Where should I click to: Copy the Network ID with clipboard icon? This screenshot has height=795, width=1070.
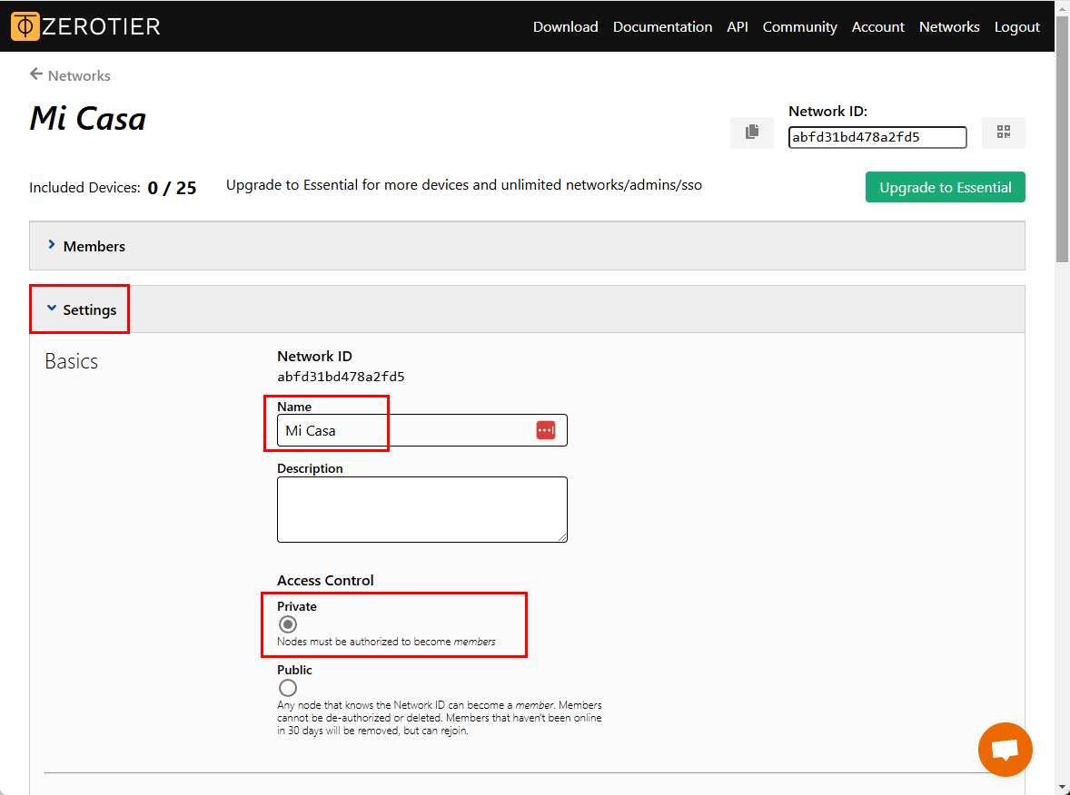click(x=751, y=132)
